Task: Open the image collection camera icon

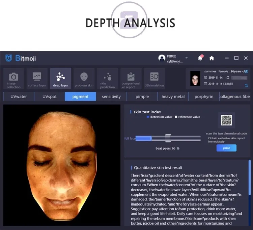Action: coord(13,77)
